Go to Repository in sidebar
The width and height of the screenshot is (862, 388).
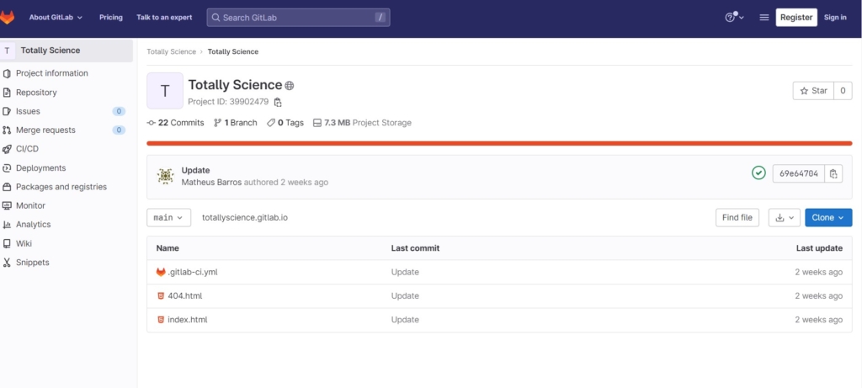point(36,93)
